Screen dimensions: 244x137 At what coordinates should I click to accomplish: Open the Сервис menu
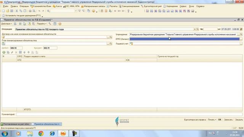[x=183, y=6]
